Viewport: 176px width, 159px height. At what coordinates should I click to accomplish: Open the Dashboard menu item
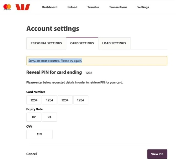(x=50, y=7)
